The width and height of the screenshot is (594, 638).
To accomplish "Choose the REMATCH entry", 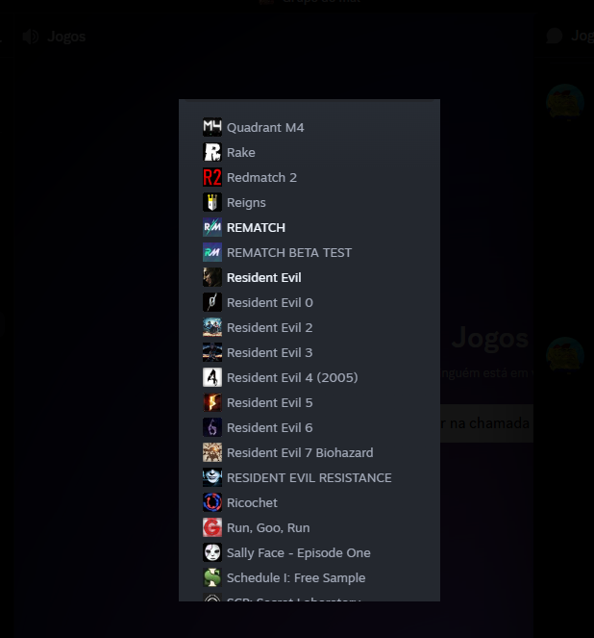I will tap(256, 227).
